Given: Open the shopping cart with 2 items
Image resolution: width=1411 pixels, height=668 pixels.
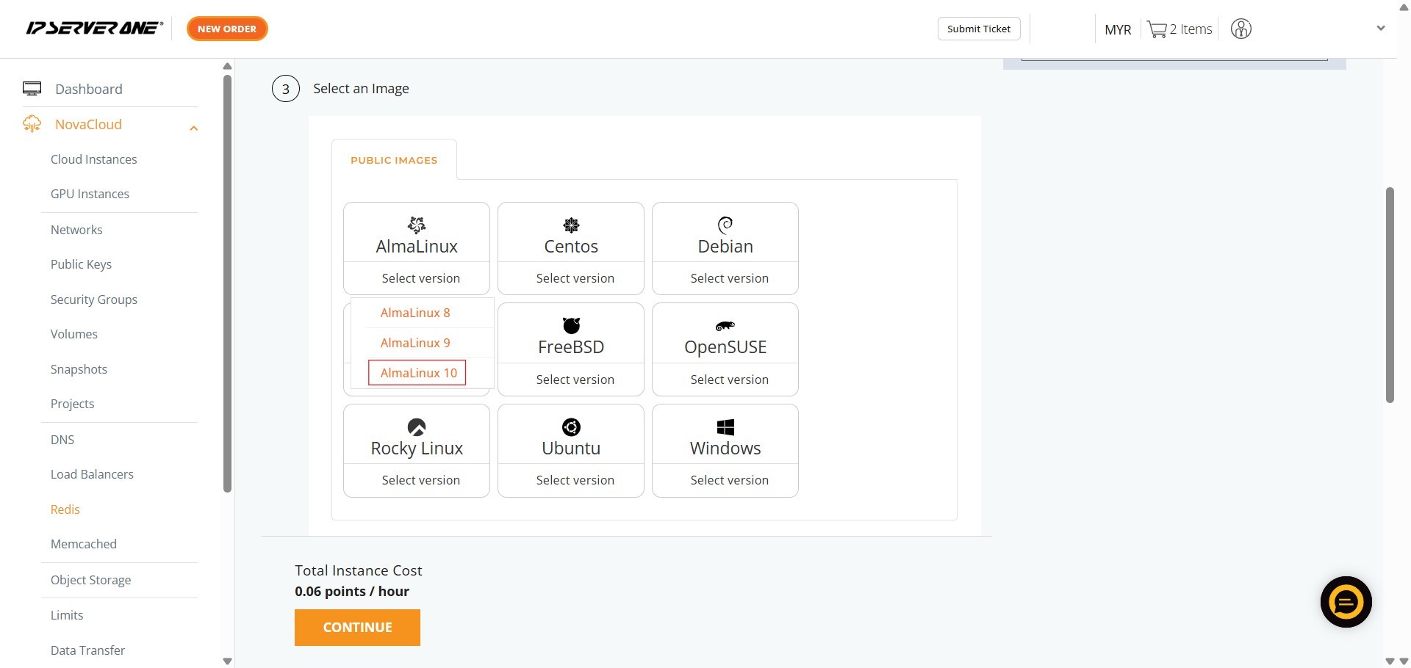Looking at the screenshot, I should point(1180,29).
